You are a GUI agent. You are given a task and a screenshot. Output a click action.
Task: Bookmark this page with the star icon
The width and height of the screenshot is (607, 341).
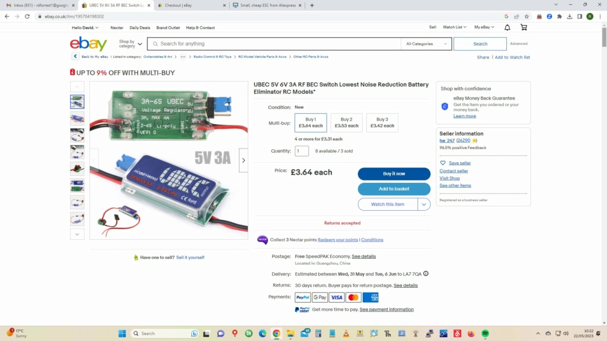[x=526, y=17]
